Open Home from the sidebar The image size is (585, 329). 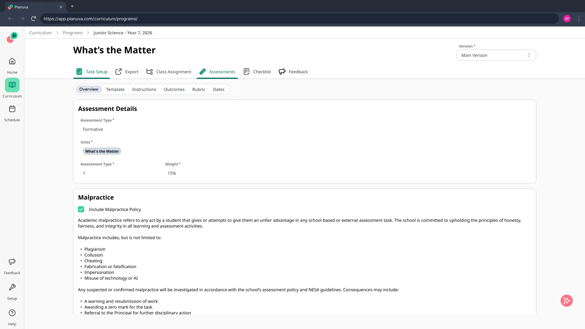(12, 62)
